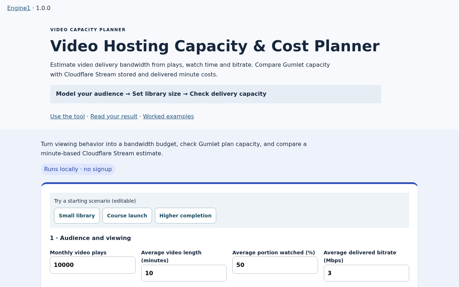Click the 'Average delivered bitrate (Mbps)' label

(360, 257)
